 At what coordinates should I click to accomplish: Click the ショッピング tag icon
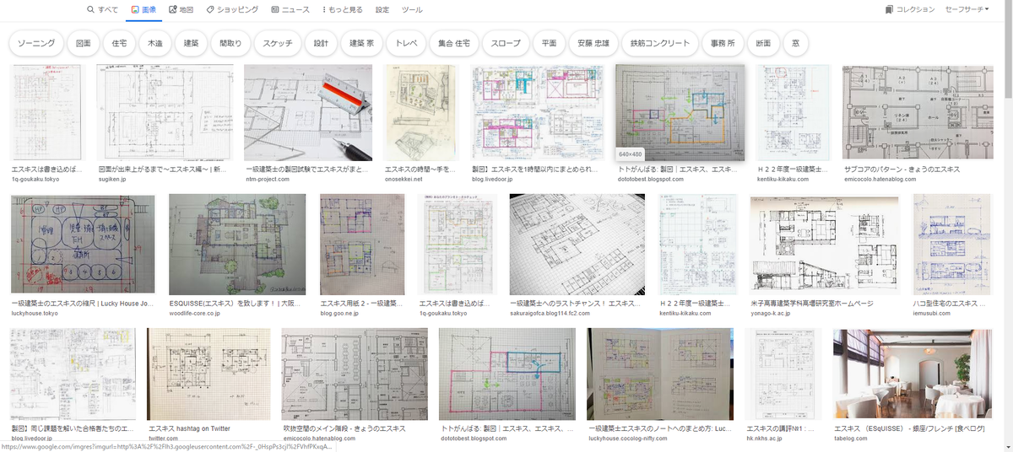point(210,9)
